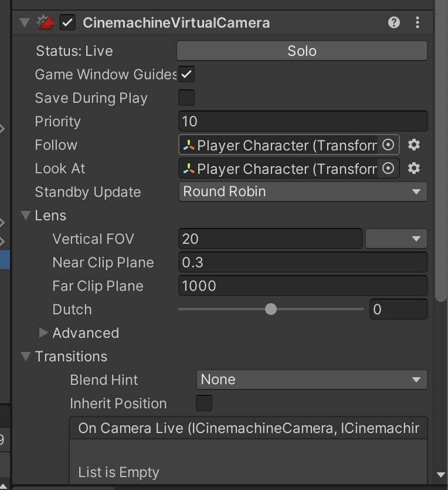Image resolution: width=448 pixels, height=490 pixels.
Task: Open the Blend Hint dropdown
Action: [x=312, y=380]
